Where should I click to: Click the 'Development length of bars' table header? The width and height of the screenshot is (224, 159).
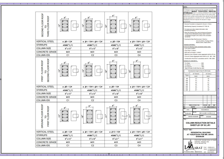(x=199, y=71)
